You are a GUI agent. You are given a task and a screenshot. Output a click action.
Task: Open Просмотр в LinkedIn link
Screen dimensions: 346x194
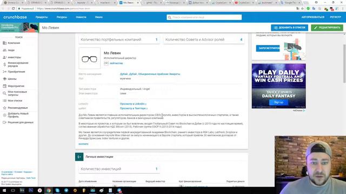(133, 104)
